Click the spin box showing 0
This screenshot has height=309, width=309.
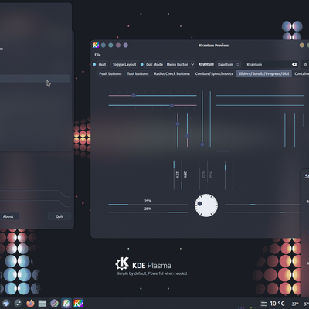305,64
